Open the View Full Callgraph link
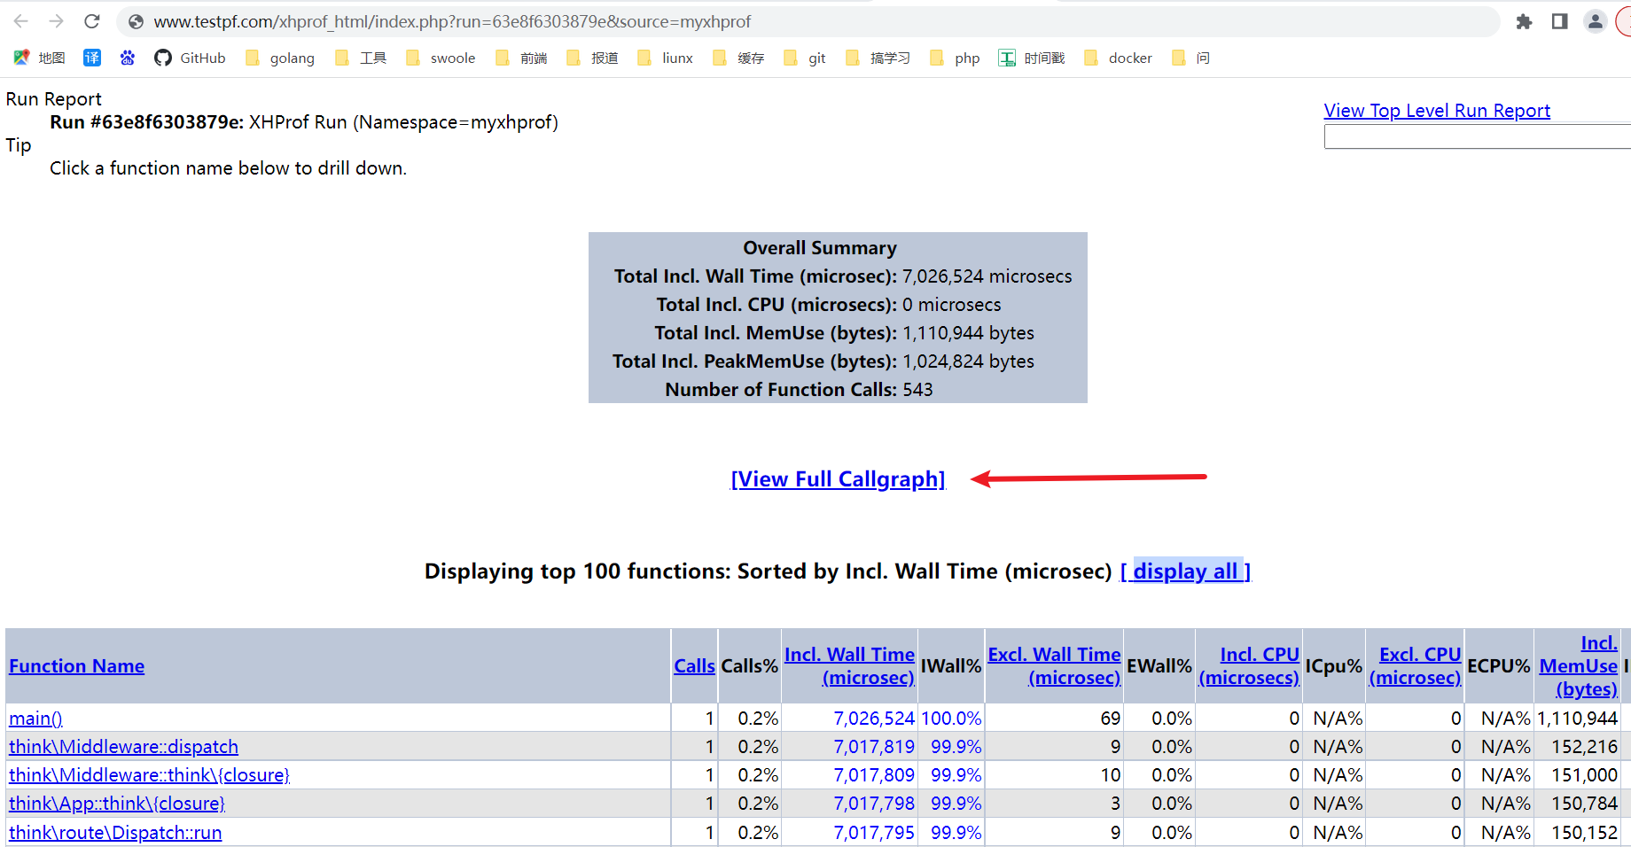The width and height of the screenshot is (1631, 847). pyautogui.click(x=838, y=479)
